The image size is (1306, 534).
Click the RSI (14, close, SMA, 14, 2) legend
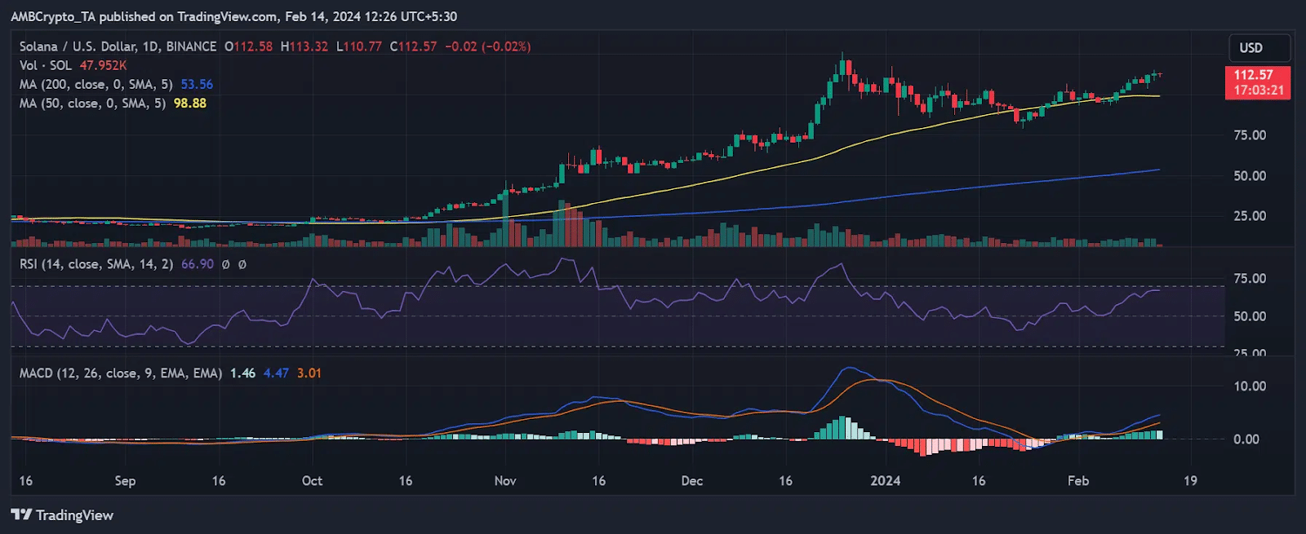(96, 264)
